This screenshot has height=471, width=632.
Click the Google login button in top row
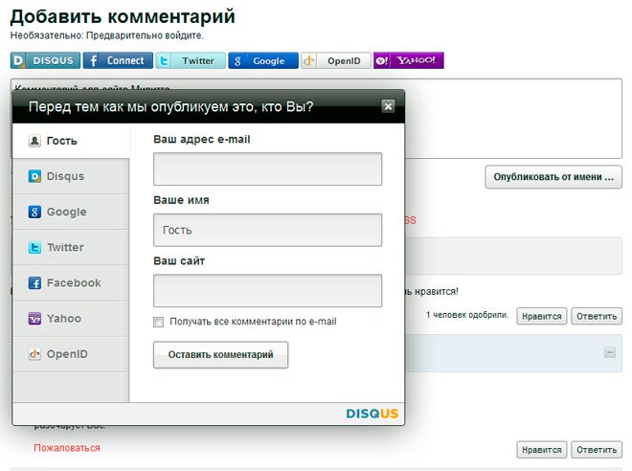263,60
